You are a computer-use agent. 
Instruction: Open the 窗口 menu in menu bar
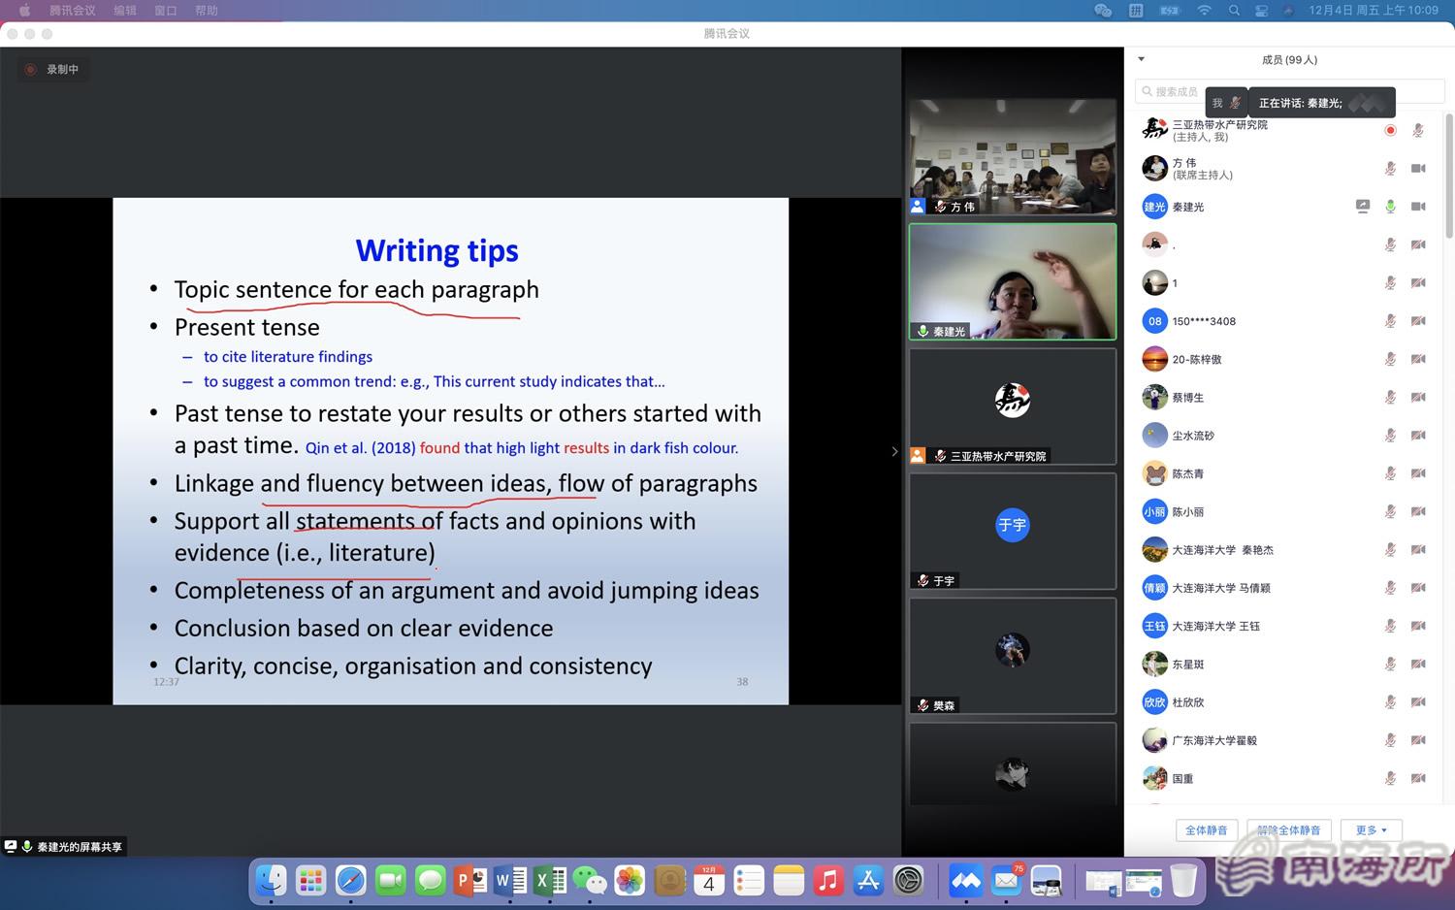(x=165, y=11)
